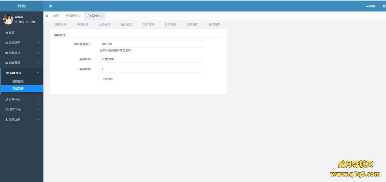Screen dimensions: 386x182
Task: Close the 游戏配置 tab with its x icon
Action: 79,16
